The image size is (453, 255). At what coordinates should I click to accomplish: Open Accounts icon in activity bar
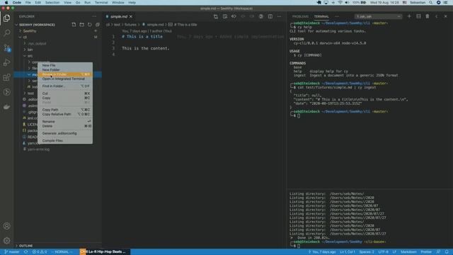(x=6, y=226)
